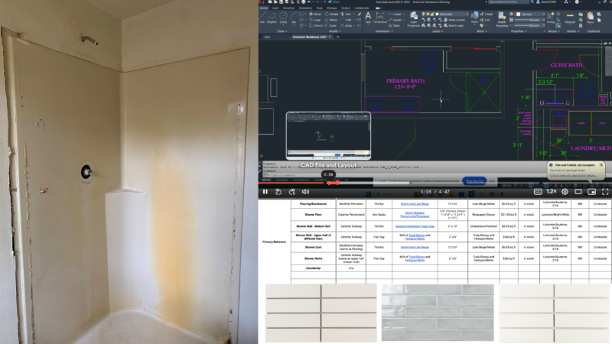Click the gray glossy subway tile image

click(438, 313)
